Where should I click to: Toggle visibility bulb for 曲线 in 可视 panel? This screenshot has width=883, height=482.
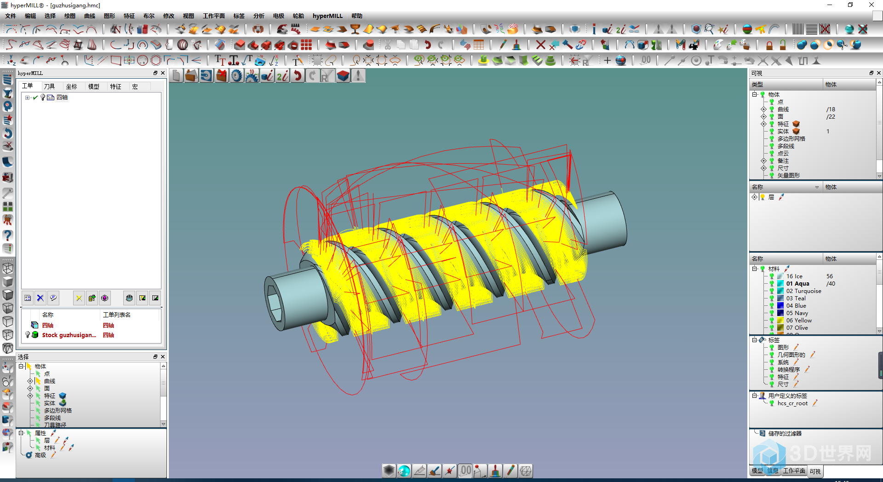coord(772,109)
